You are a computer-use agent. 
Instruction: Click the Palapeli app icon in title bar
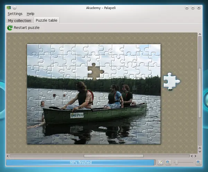tap(9, 8)
